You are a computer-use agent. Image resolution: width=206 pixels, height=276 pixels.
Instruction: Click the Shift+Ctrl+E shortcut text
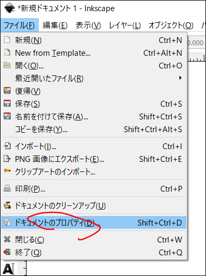tap(160, 159)
